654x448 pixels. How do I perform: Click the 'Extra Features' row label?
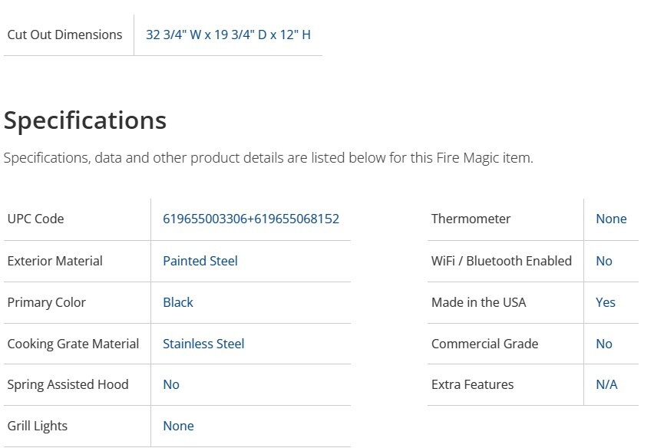pyautogui.click(x=472, y=384)
